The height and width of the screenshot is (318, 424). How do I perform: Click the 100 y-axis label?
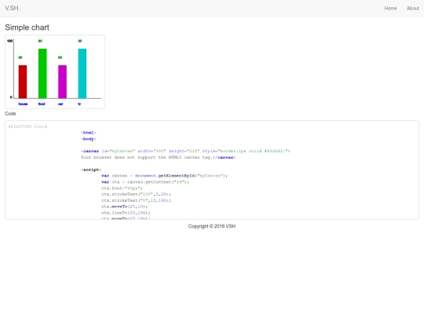[x=9, y=41]
